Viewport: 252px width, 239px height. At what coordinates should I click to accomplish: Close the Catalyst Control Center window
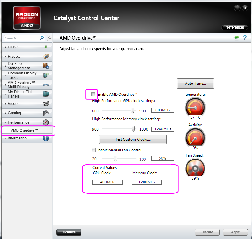point(245,8)
